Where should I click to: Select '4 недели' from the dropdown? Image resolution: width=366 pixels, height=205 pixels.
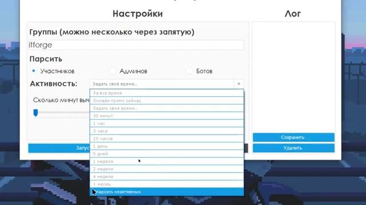coord(166,177)
